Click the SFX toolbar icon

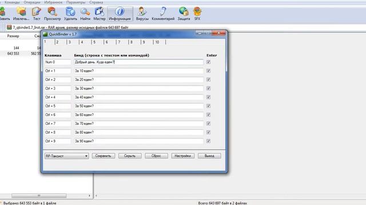click(197, 14)
